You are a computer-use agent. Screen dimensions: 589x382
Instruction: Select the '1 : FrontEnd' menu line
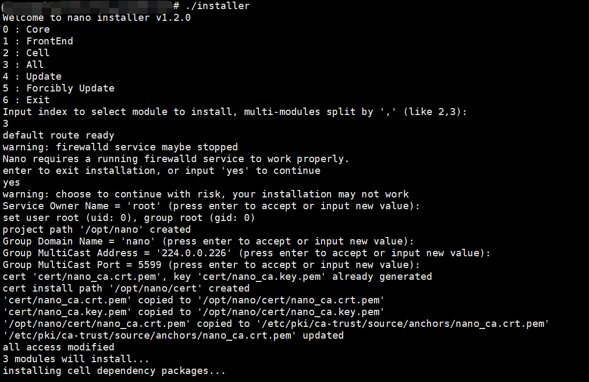pos(38,41)
